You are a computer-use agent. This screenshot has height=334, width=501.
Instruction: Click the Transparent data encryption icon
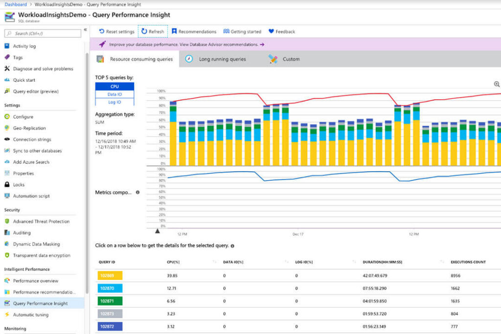tap(7, 255)
